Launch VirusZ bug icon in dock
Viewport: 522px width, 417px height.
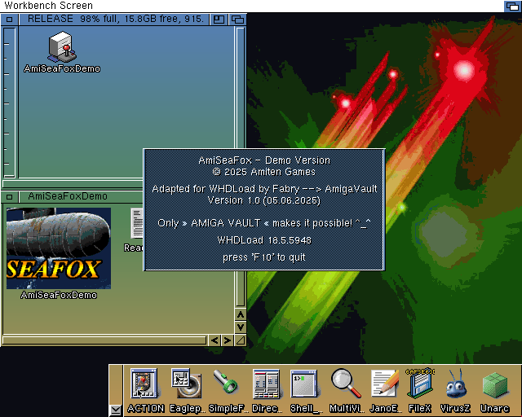pos(455,384)
